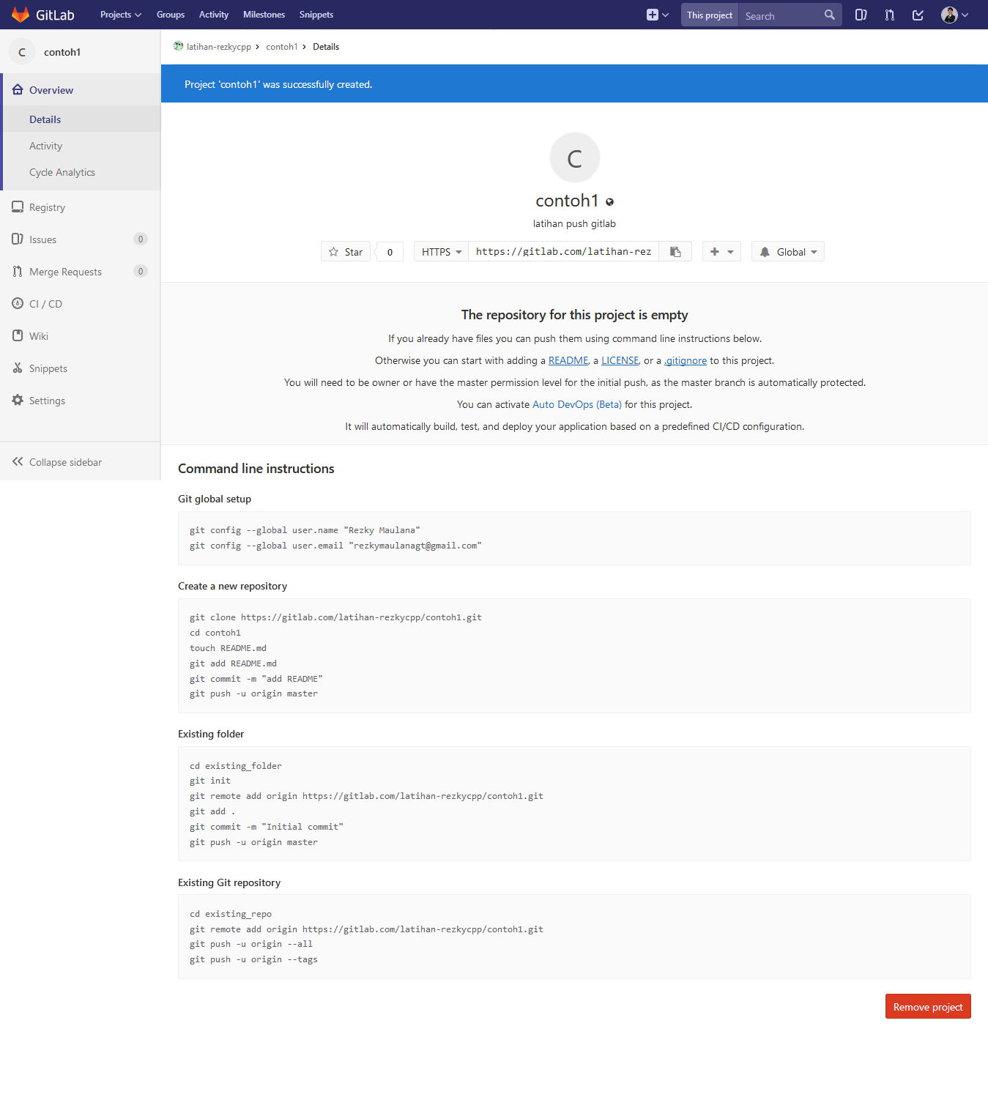
Task: Open the Auto DevOps (Beta) link
Action: click(576, 404)
